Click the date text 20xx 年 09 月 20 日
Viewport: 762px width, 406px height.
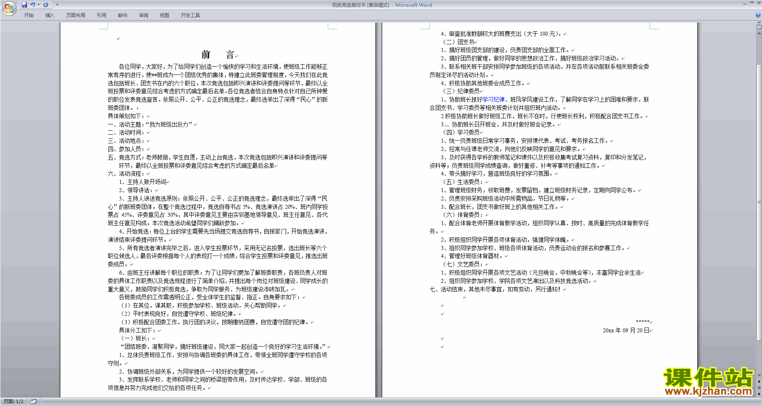(626, 331)
